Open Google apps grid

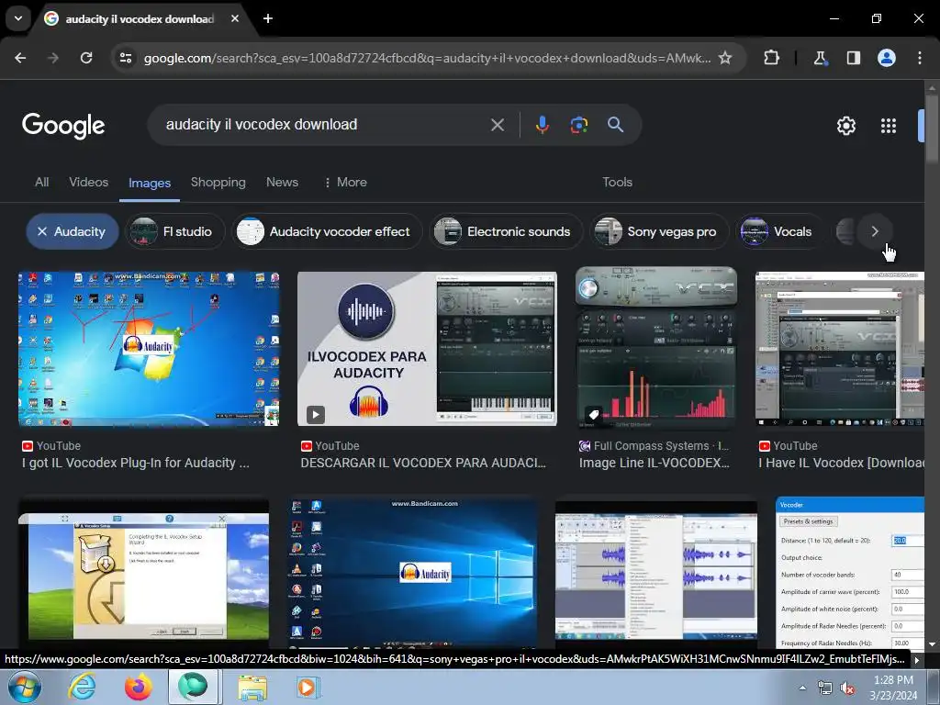click(x=889, y=126)
